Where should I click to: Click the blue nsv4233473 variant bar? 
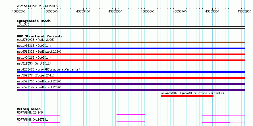pyautogui.click(x=131, y=72)
